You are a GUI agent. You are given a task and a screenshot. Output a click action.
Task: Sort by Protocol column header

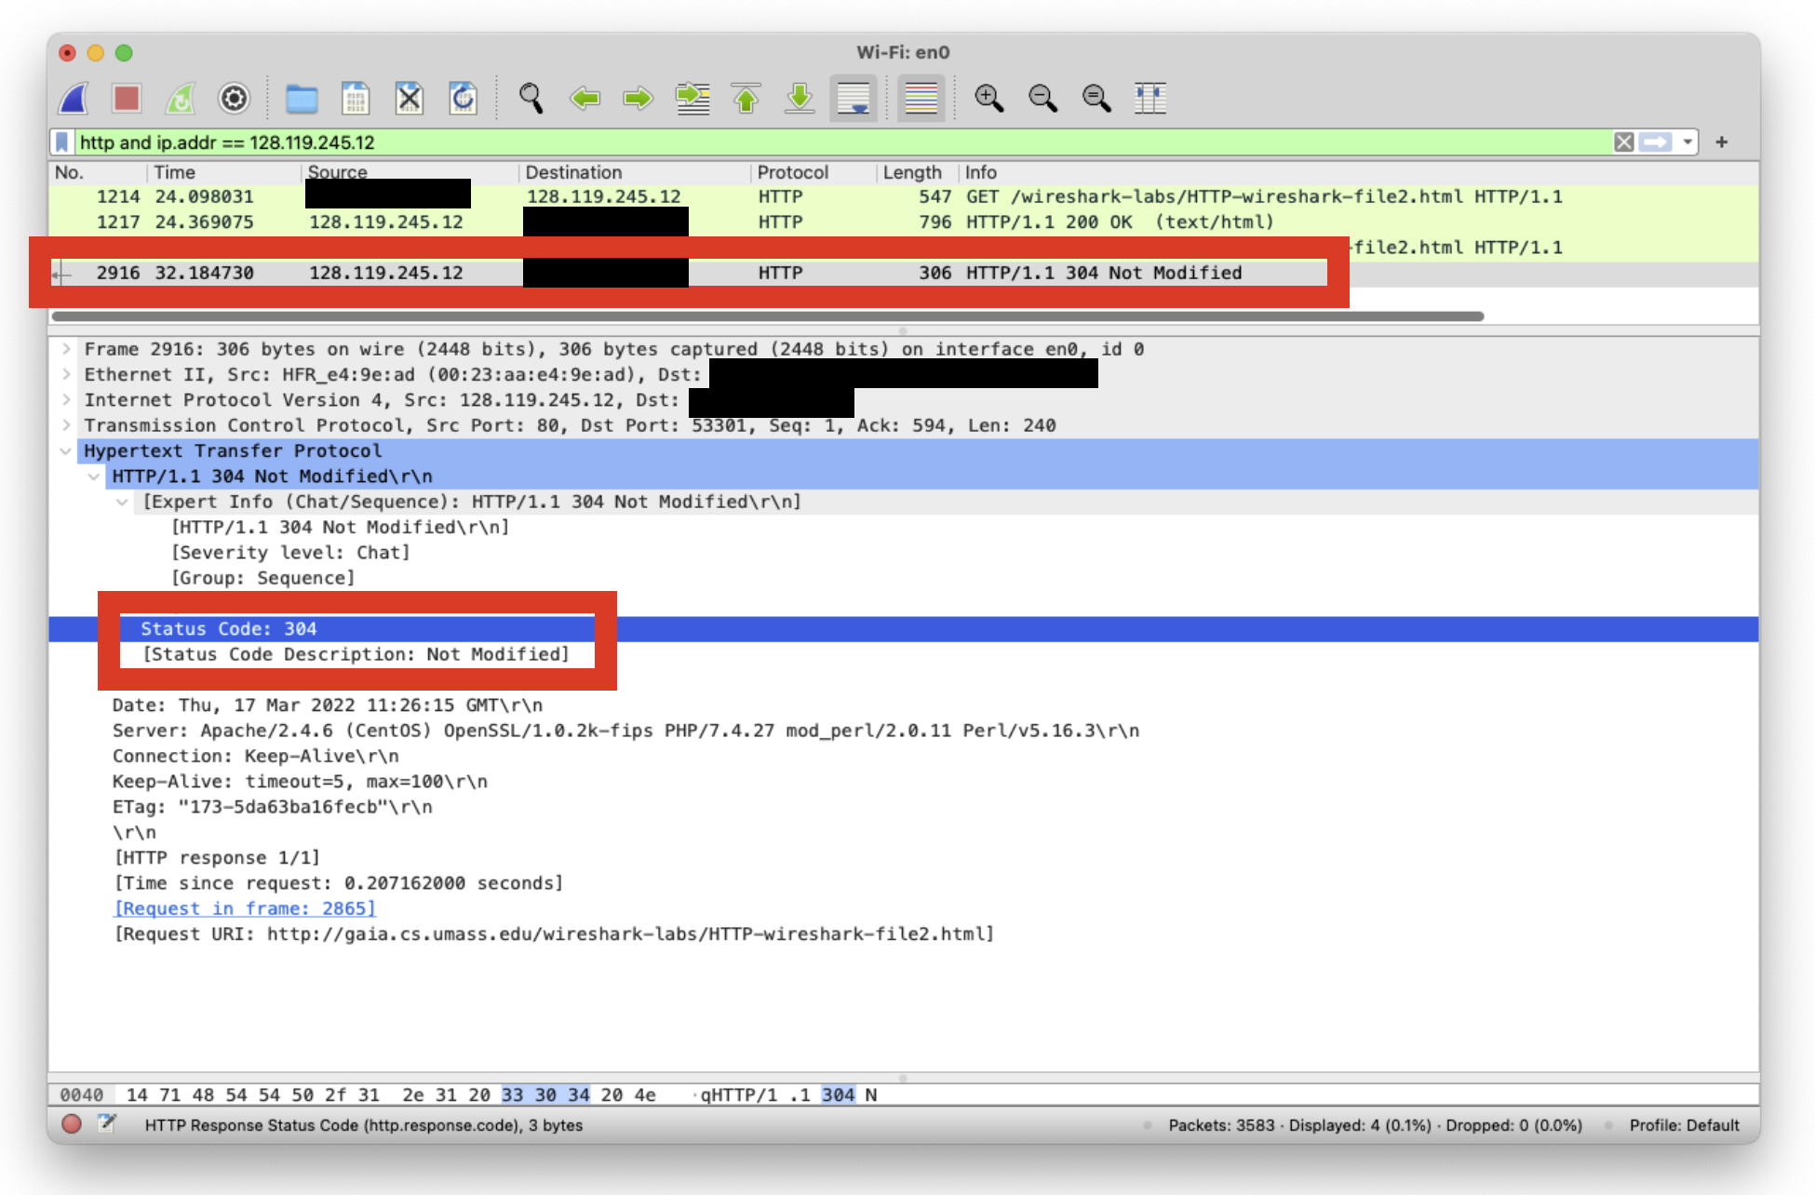coord(792,172)
